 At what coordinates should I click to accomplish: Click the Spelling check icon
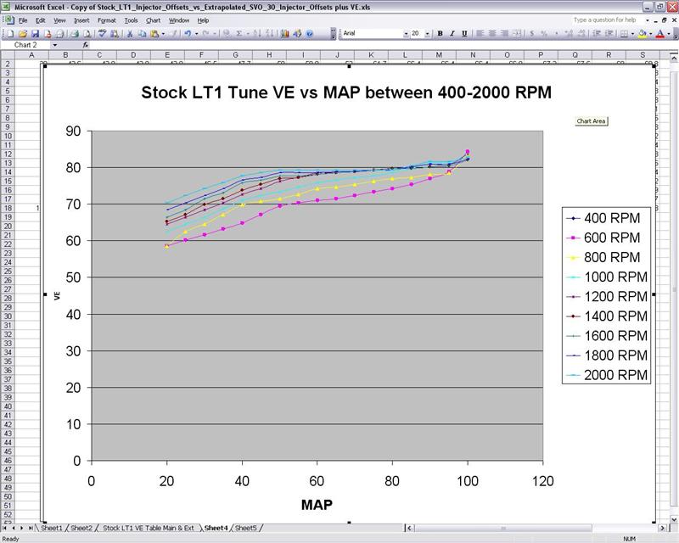click(102, 34)
